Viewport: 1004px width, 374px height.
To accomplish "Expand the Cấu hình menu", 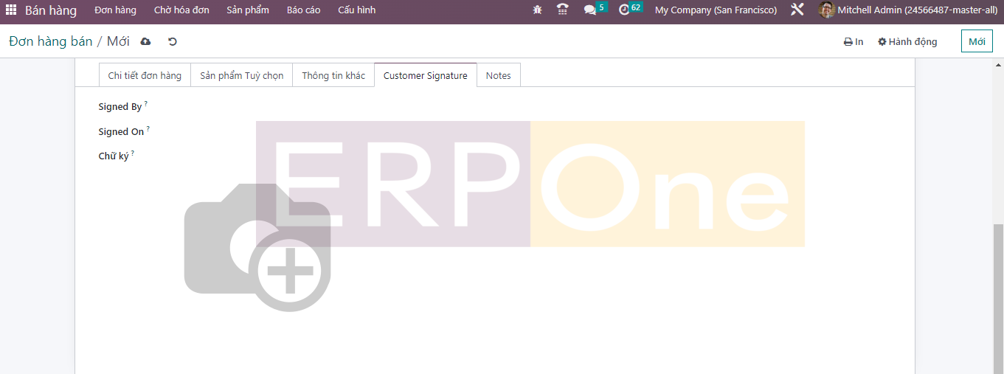I will pos(356,10).
